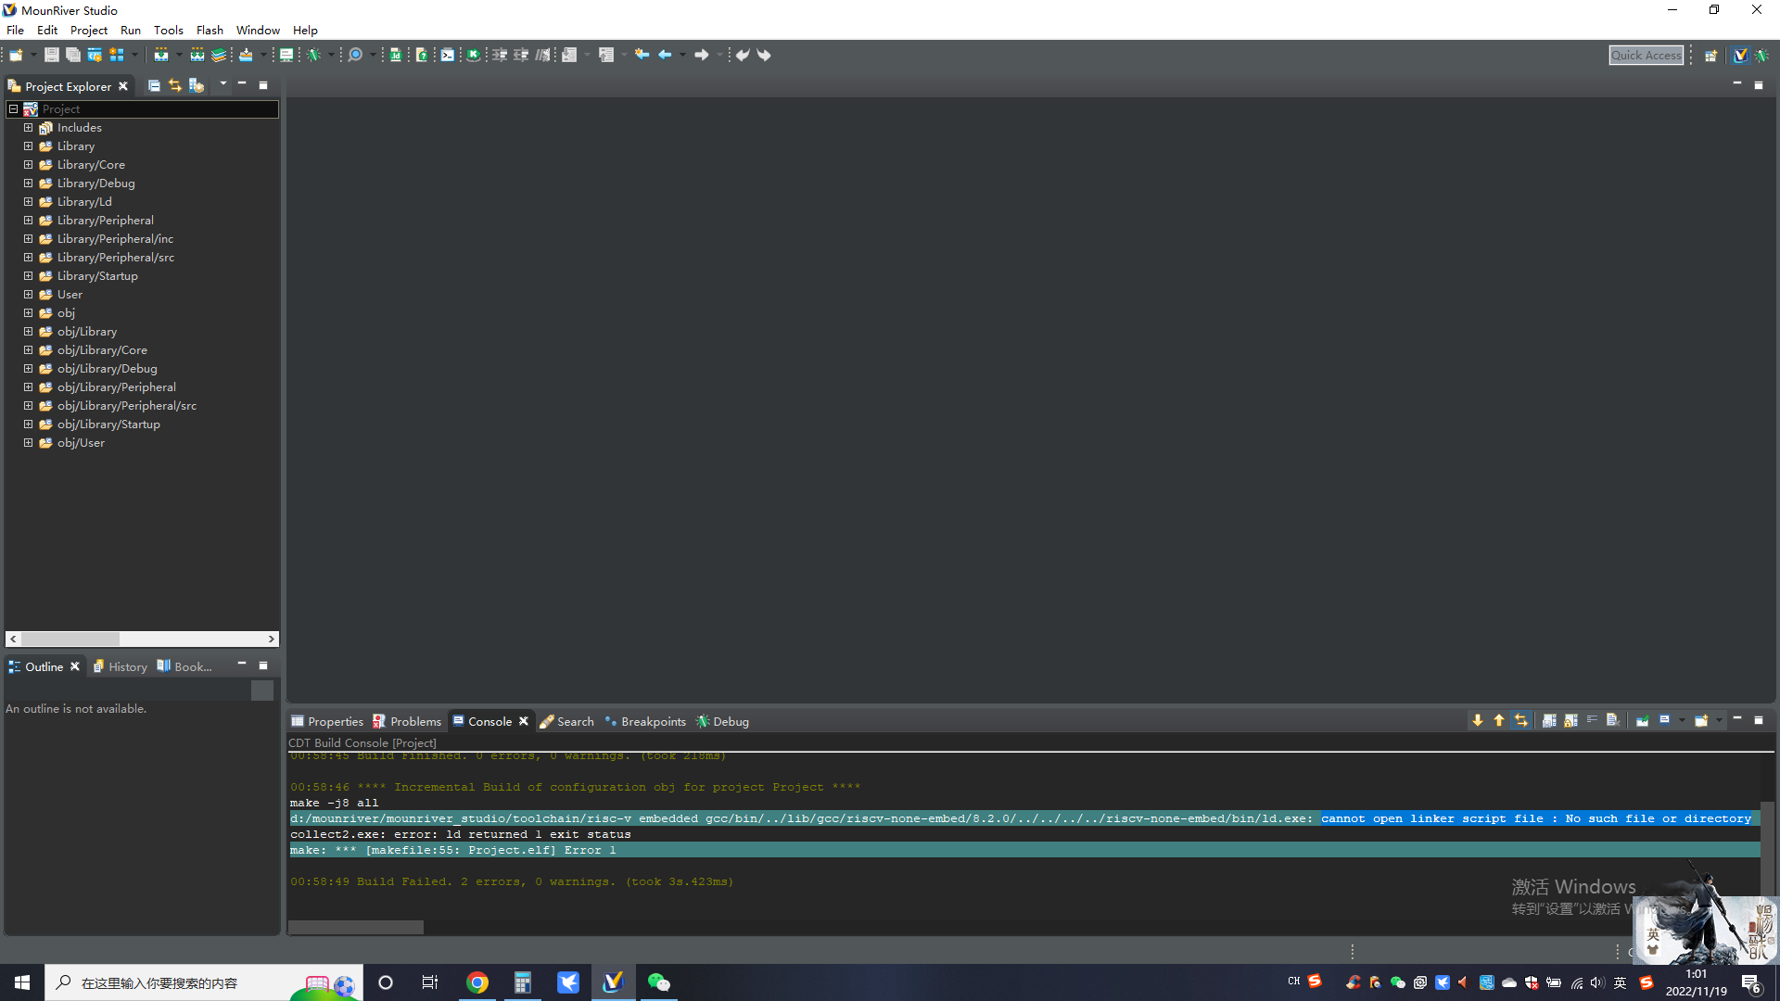Click the Debug bug toolbar icon
Screen dimensions: 1780x1001
pos(314,55)
